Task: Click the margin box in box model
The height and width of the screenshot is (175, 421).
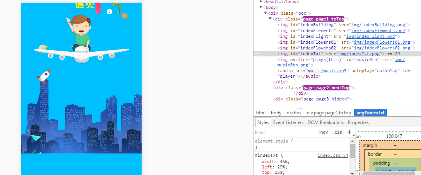Action: coord(370,145)
